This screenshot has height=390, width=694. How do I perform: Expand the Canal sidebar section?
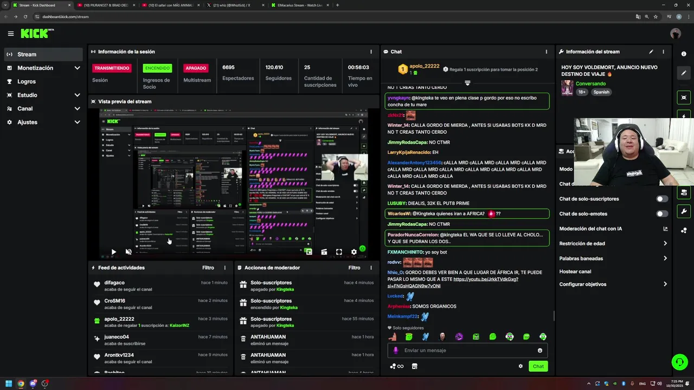point(43,108)
